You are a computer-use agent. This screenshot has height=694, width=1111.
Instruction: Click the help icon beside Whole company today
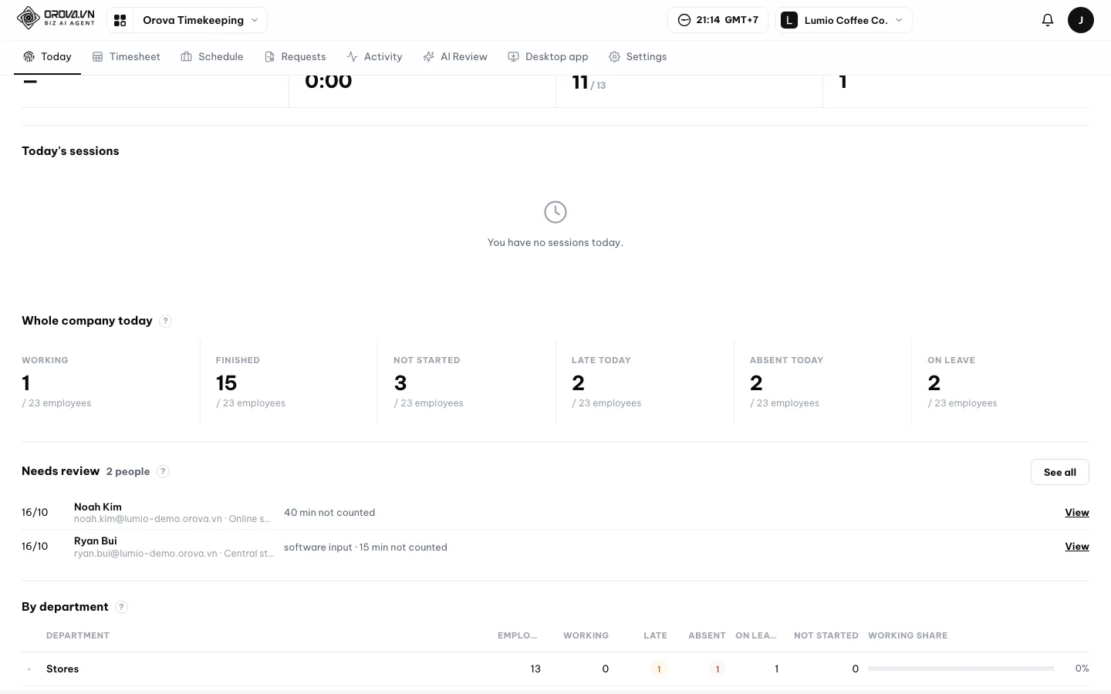[x=165, y=321]
